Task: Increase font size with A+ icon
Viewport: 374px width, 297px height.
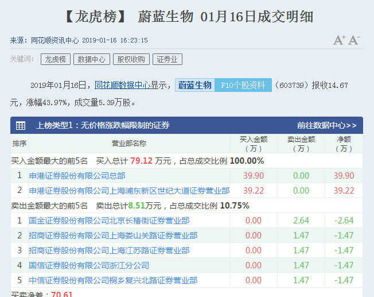Action: [339, 40]
